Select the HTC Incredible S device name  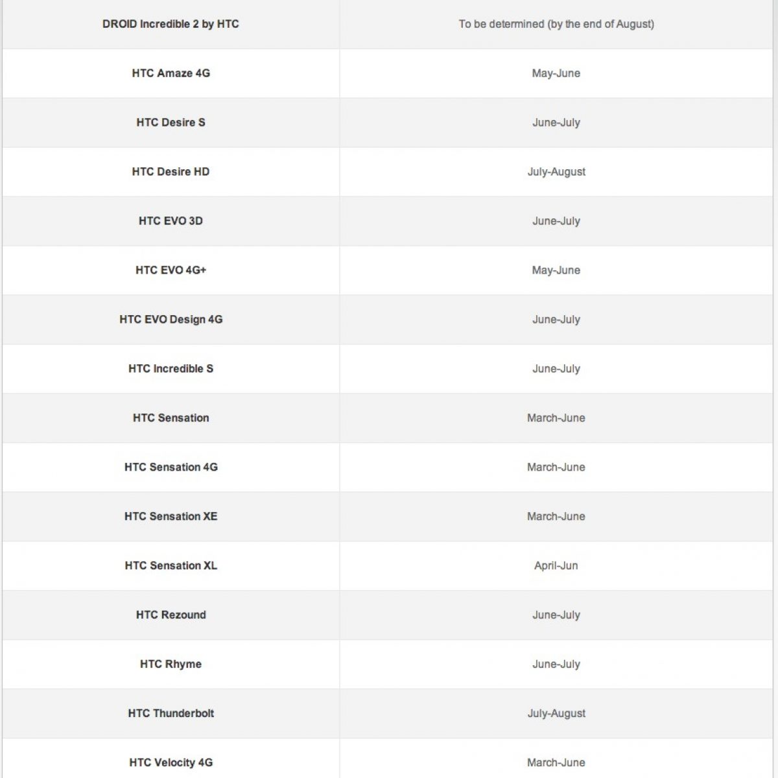tap(171, 369)
